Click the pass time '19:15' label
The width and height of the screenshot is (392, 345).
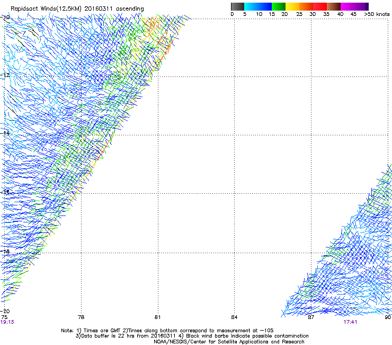pos(7,322)
